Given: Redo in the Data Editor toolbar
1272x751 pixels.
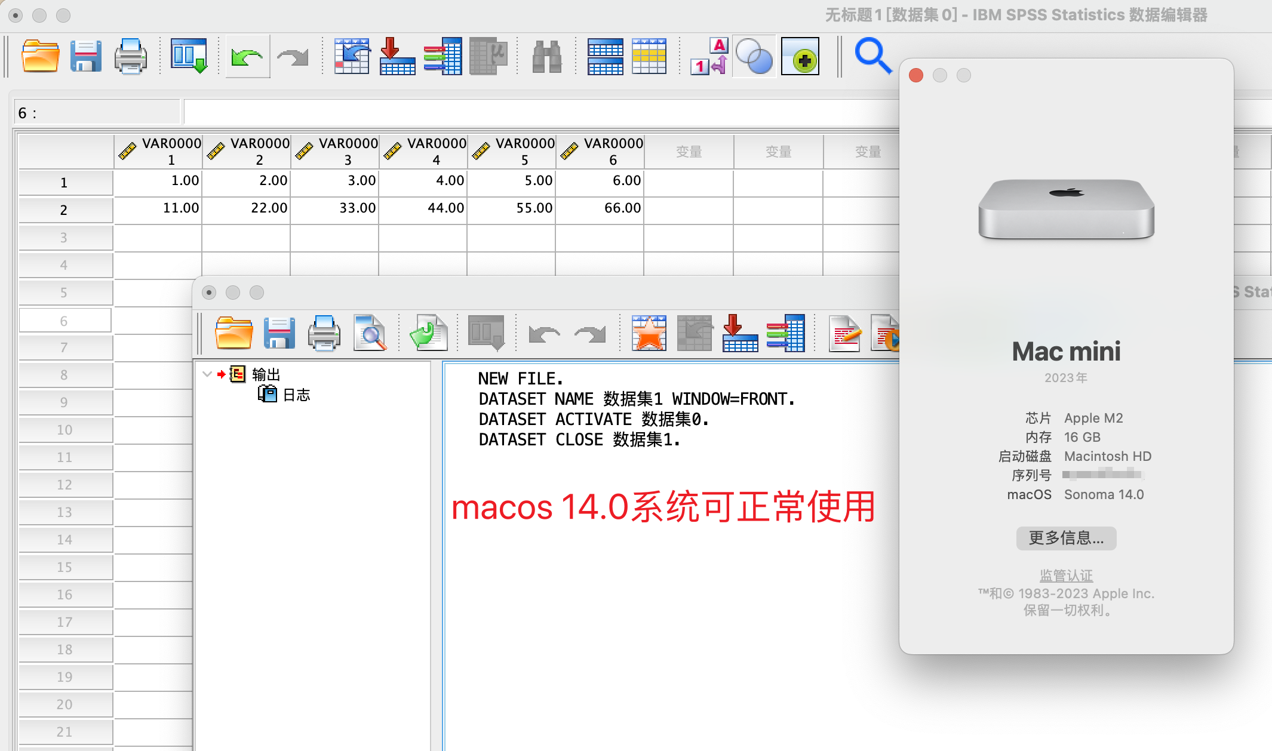Looking at the screenshot, I should tap(293, 57).
